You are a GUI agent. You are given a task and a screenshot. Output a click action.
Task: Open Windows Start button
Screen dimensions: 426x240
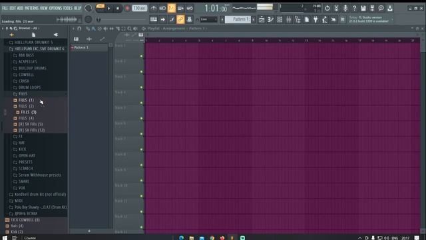[5, 237]
